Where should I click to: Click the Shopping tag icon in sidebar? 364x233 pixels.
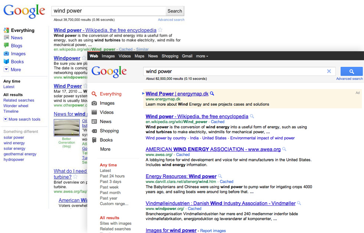click(x=94, y=131)
